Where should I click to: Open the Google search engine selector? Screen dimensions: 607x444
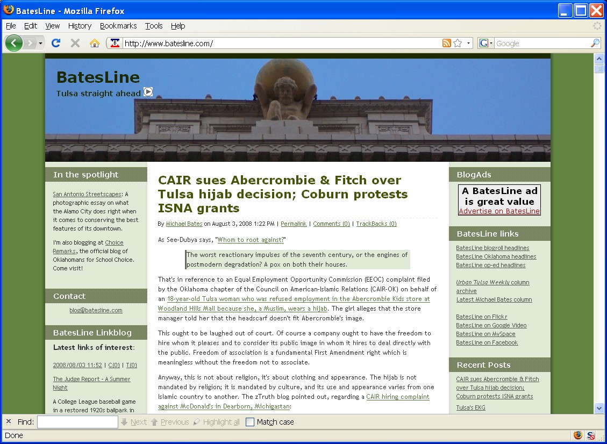tap(486, 43)
